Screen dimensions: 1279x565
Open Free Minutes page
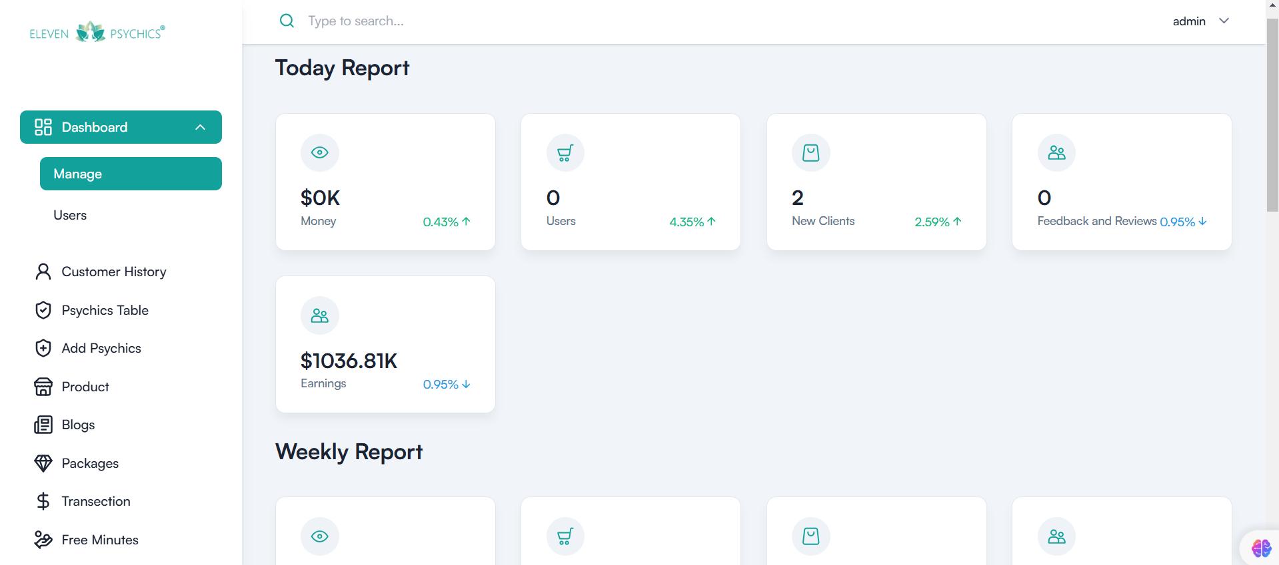(100, 540)
